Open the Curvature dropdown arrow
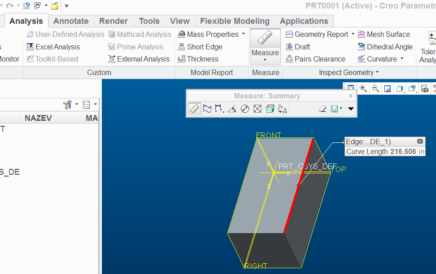Image resolution: width=436 pixels, height=274 pixels. (402, 59)
